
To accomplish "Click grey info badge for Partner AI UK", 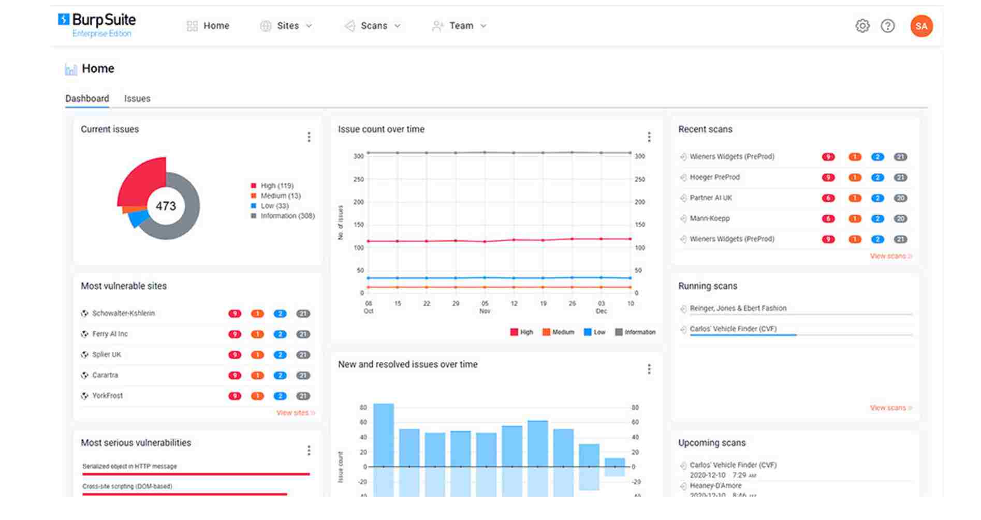I will point(900,198).
